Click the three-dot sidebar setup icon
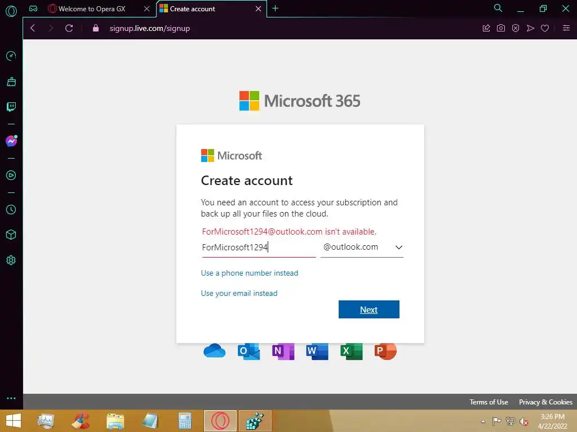 click(x=11, y=398)
